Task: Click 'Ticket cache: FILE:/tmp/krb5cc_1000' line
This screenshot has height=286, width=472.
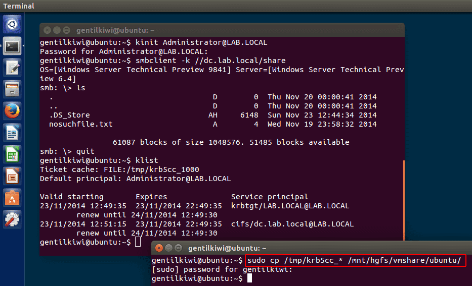Action: coord(119,169)
